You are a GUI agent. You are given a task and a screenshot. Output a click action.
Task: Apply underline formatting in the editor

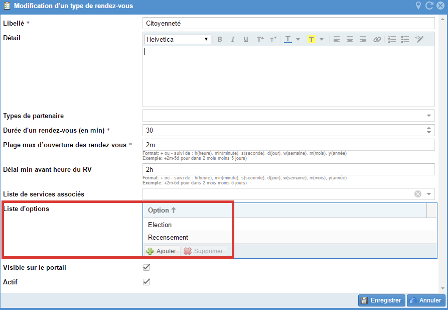tap(246, 39)
